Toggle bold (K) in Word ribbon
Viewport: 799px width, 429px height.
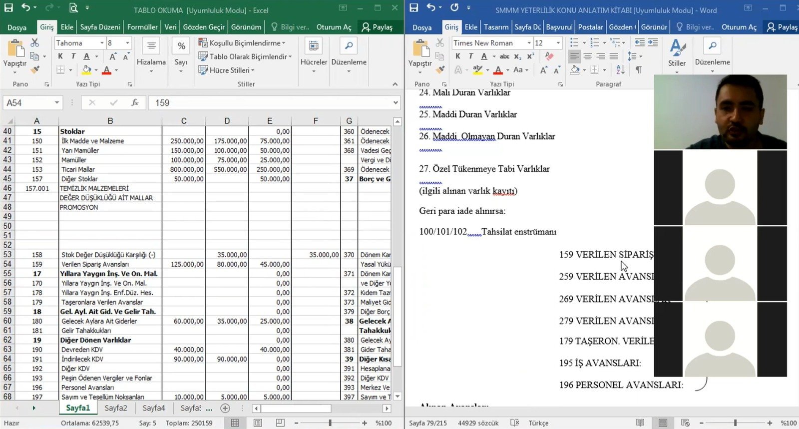458,56
